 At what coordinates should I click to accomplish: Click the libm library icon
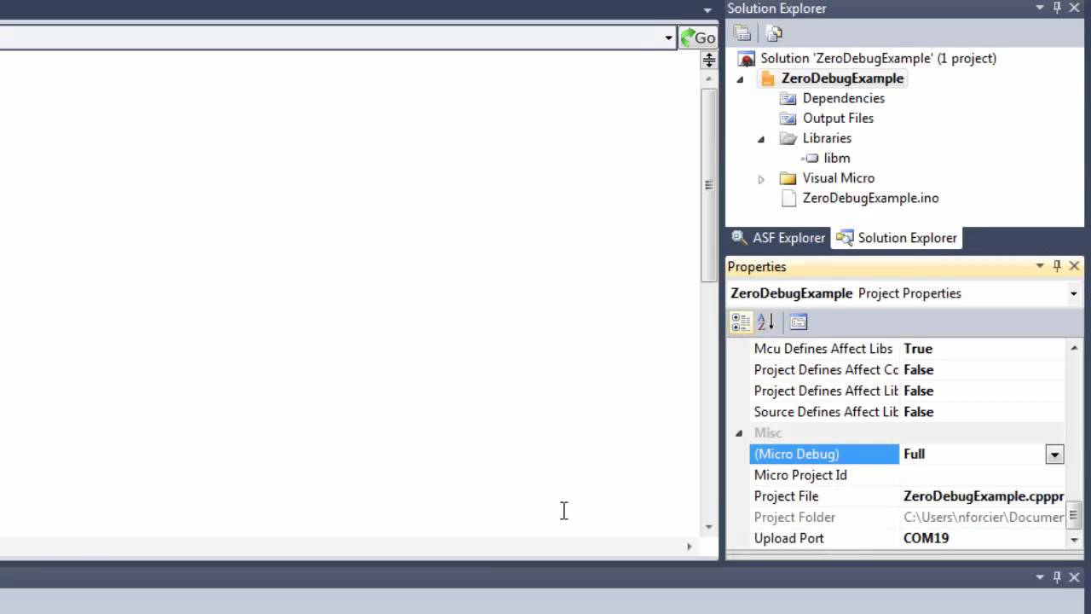[x=810, y=159]
